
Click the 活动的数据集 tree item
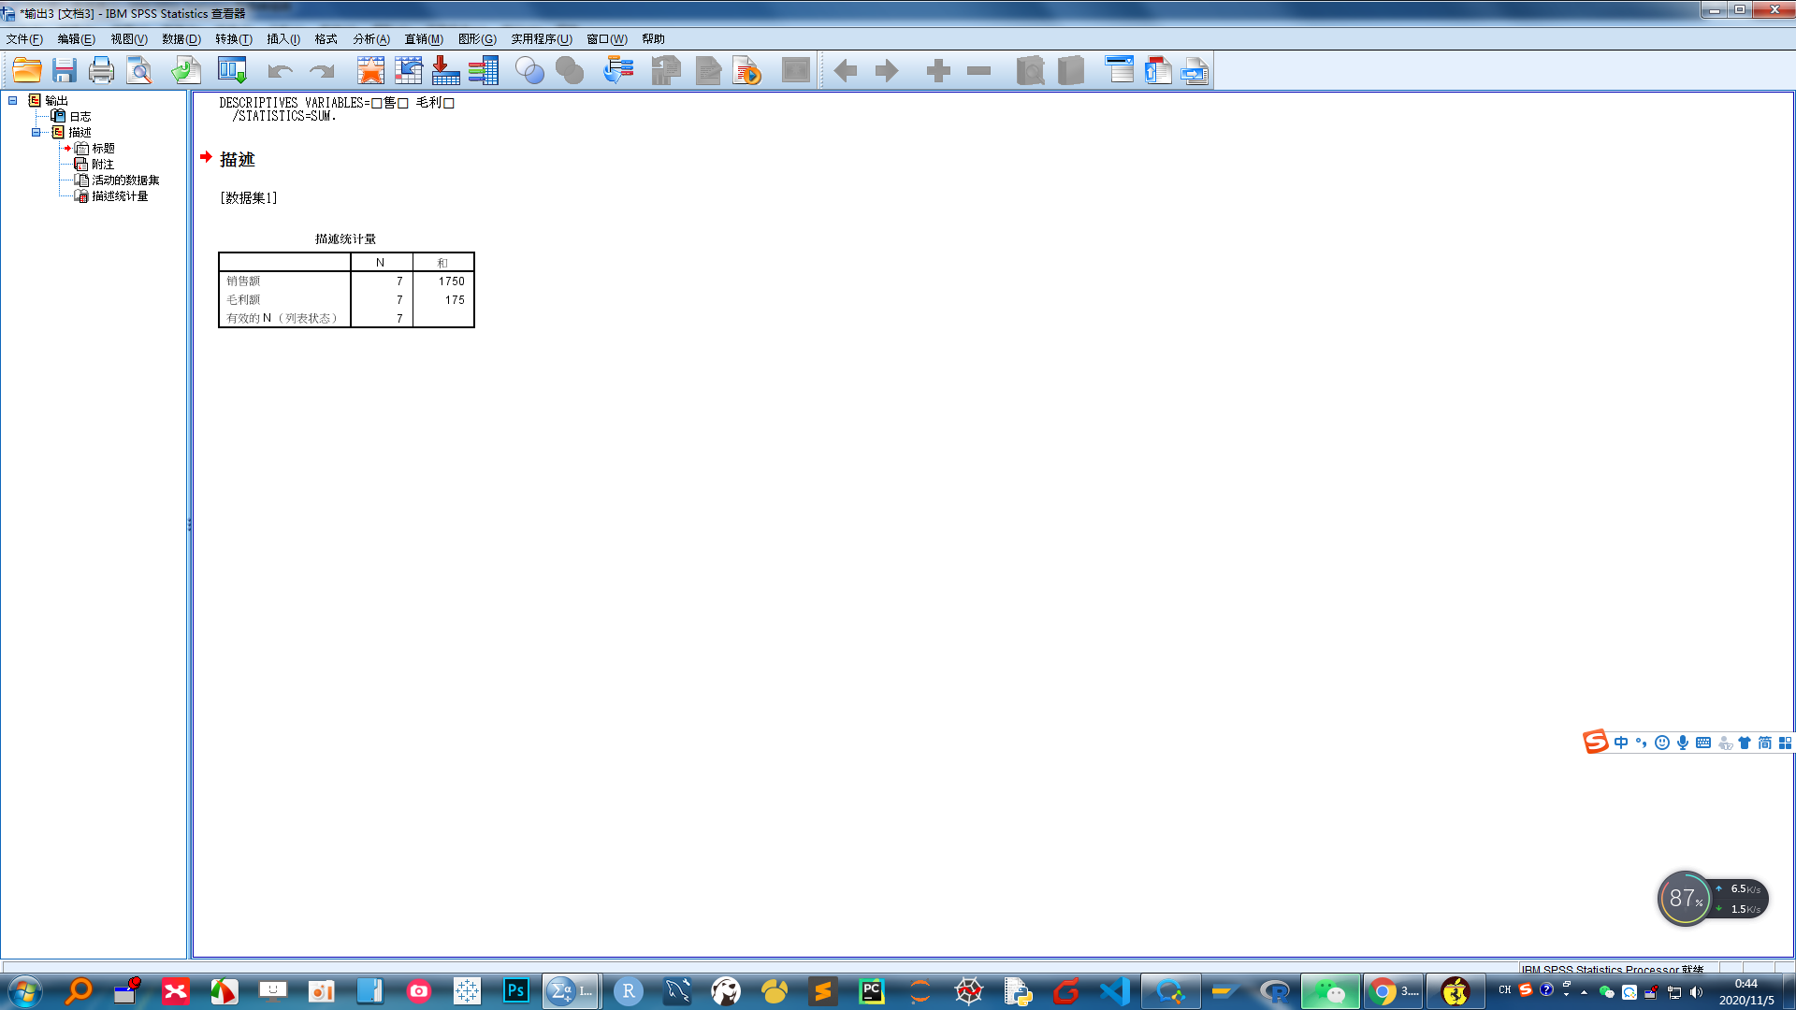(123, 180)
